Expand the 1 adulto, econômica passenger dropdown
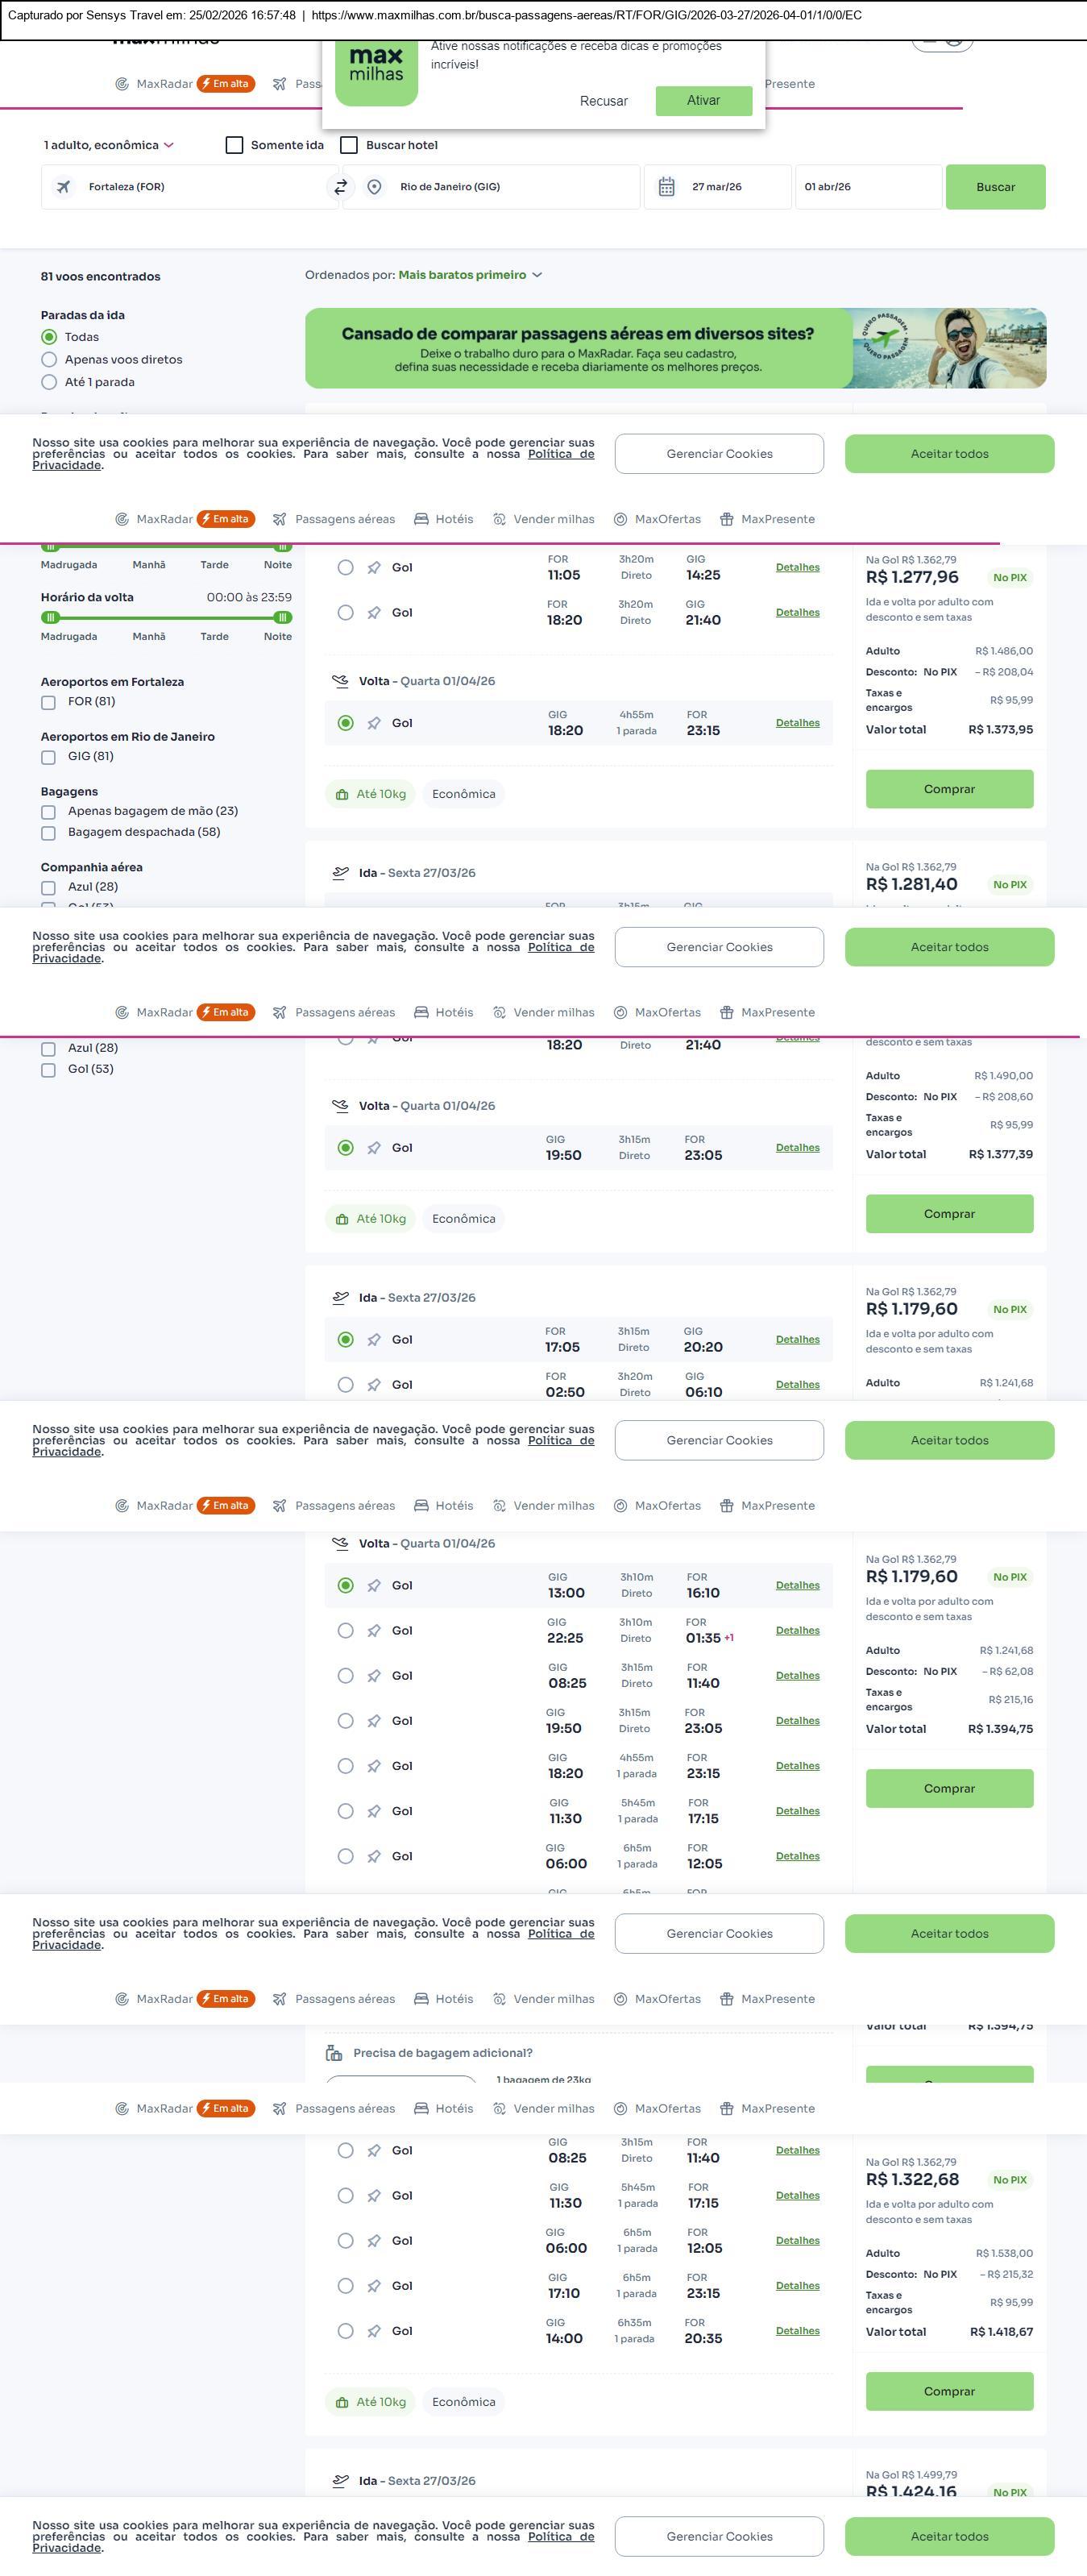The width and height of the screenshot is (1087, 2576). [x=108, y=145]
